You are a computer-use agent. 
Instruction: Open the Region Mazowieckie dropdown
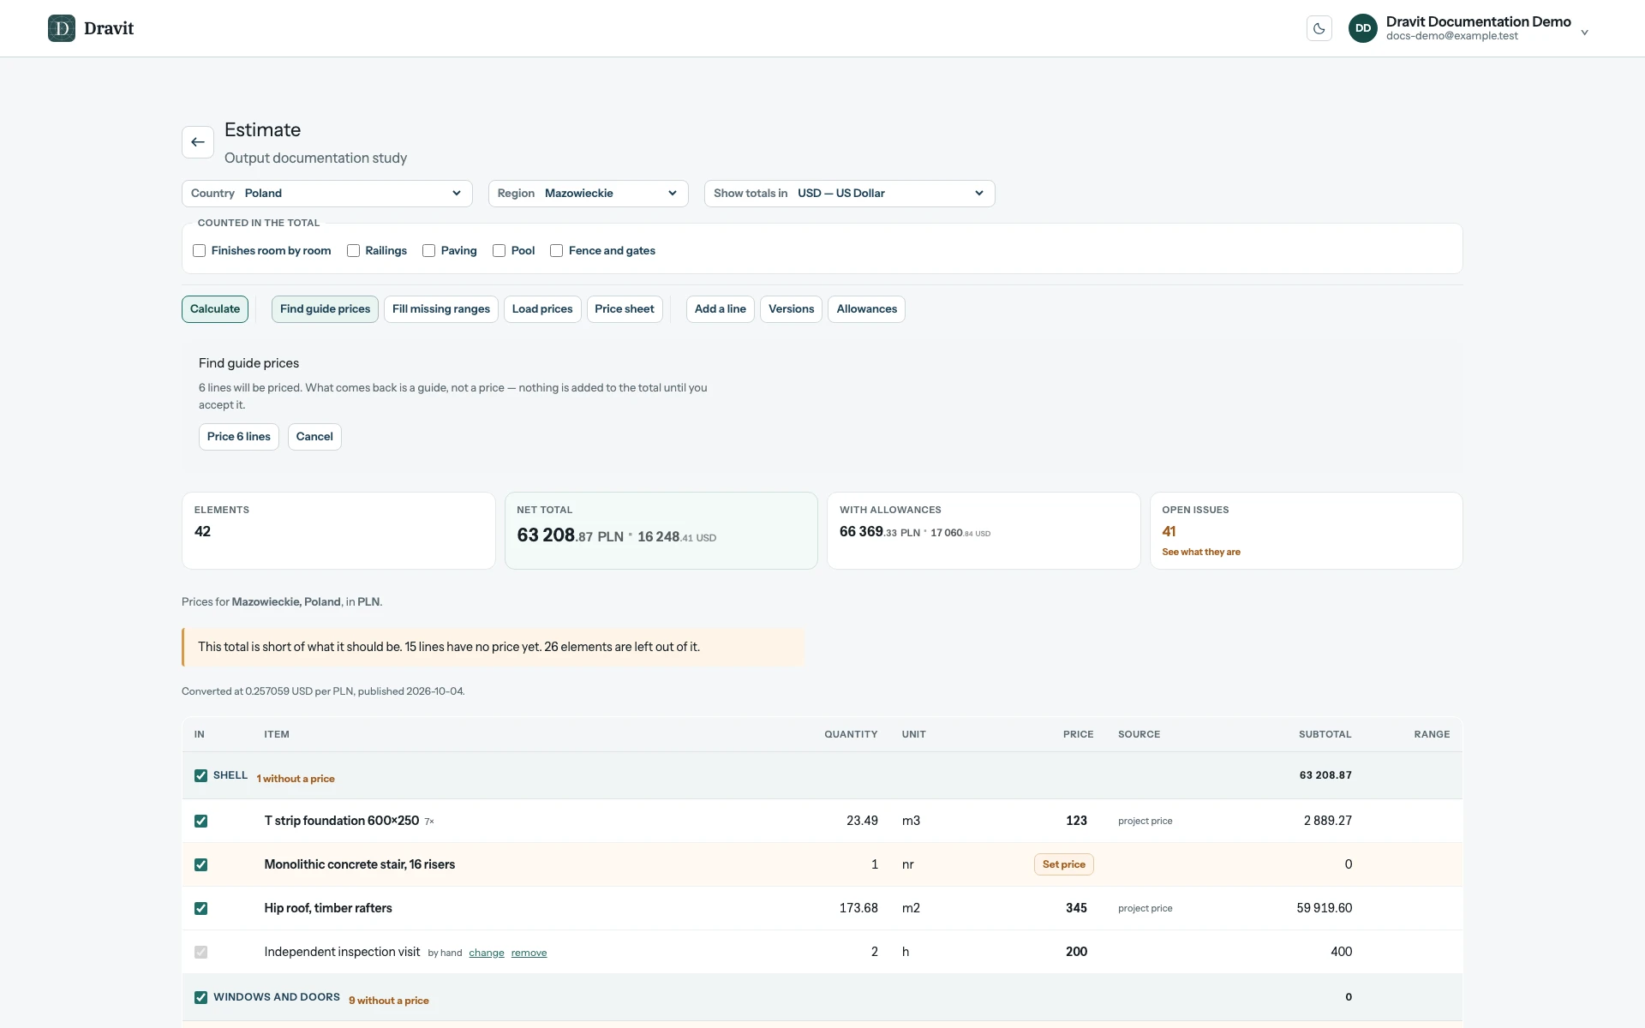point(589,194)
